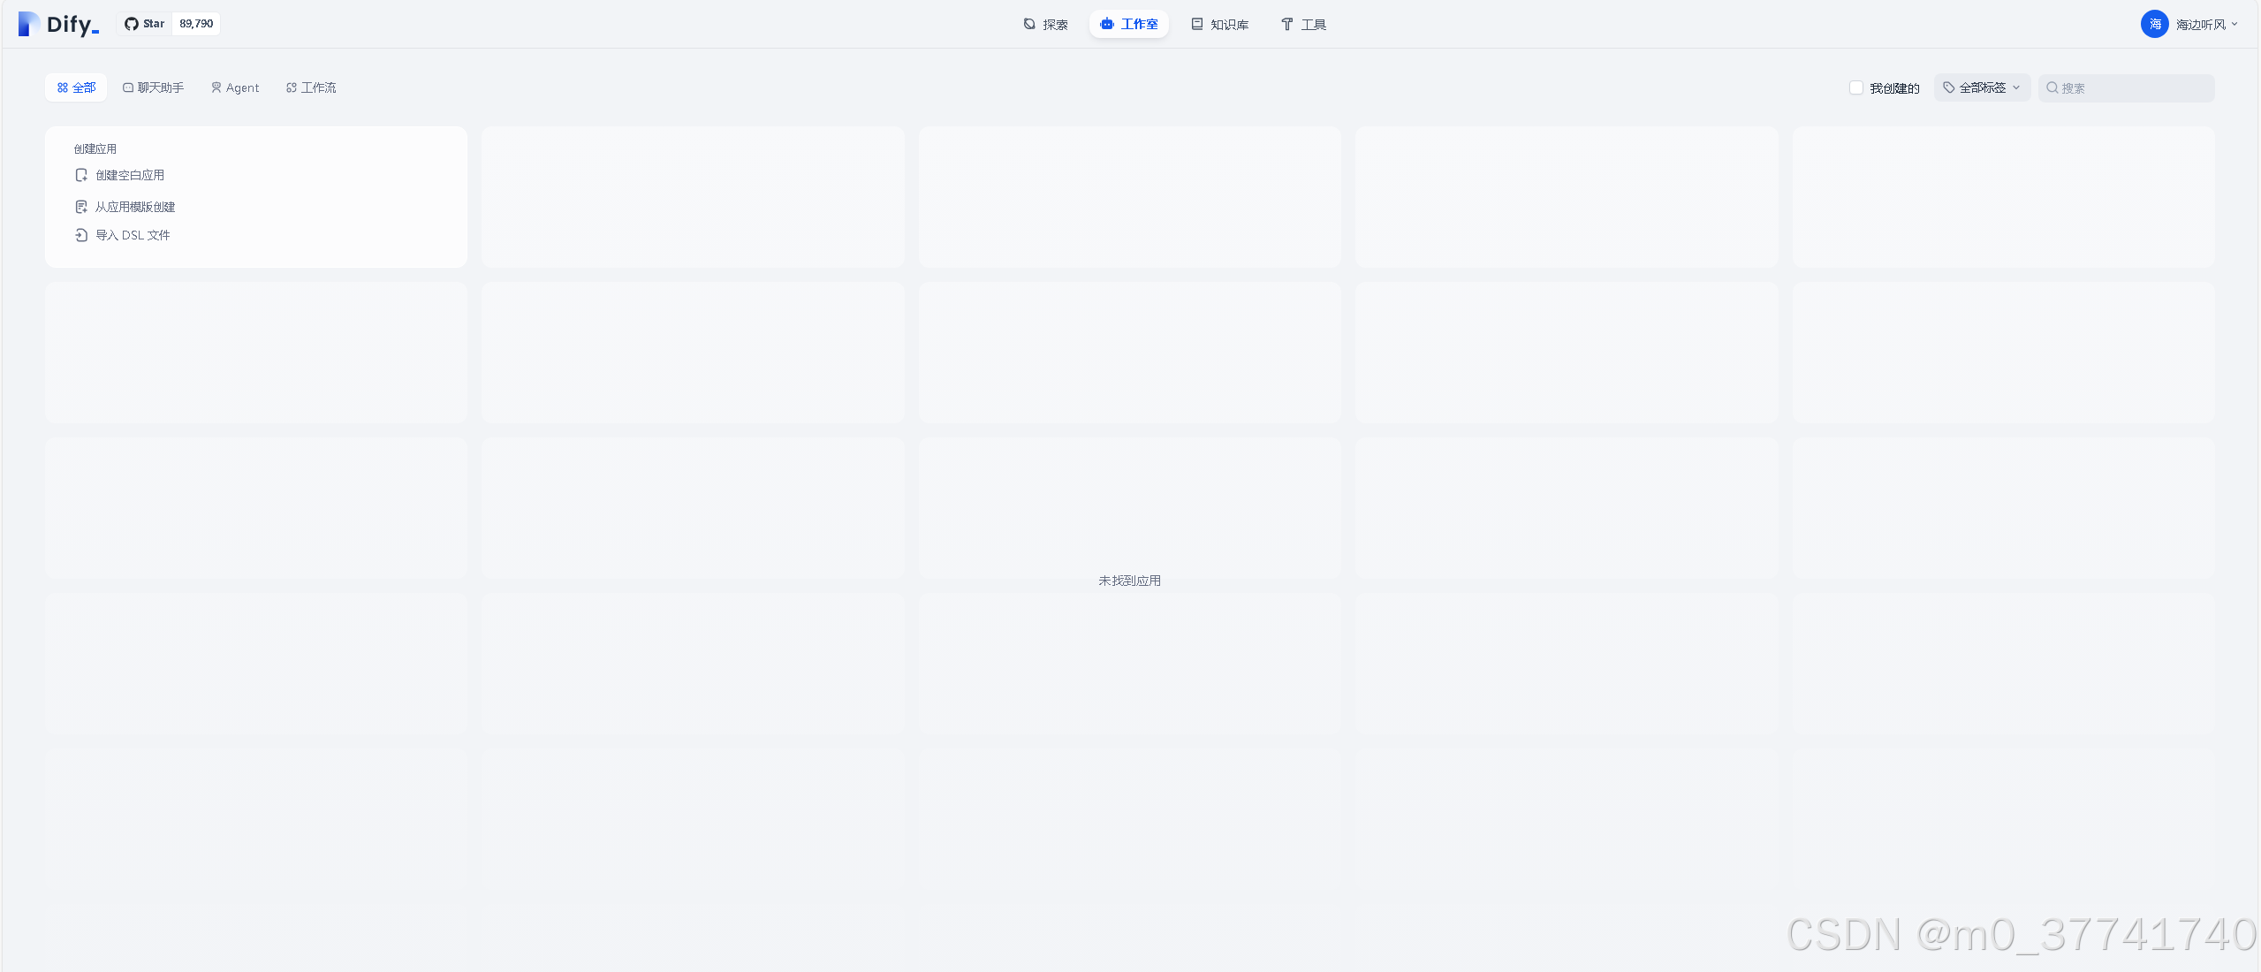Image resolution: width=2261 pixels, height=972 pixels.
Task: Click the create from template icon
Action: click(81, 207)
